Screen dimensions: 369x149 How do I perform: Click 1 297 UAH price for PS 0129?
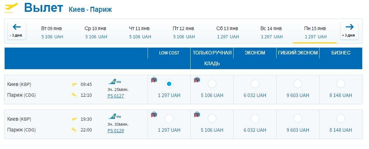click(x=169, y=130)
